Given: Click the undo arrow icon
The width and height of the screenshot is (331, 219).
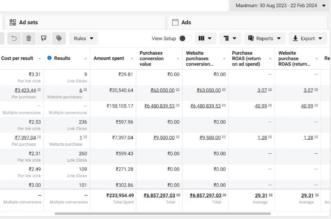Looking at the screenshot, I should pyautogui.click(x=14, y=38).
